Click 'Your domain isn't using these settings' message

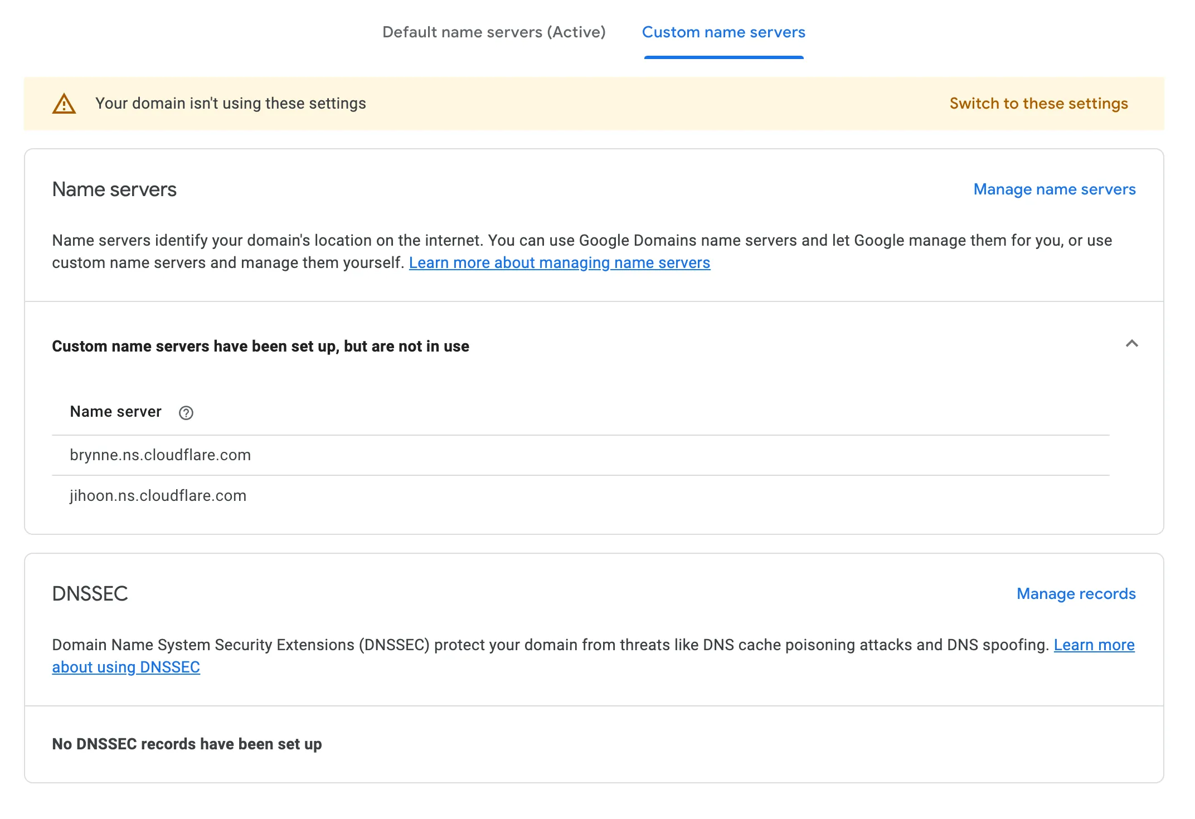pos(230,104)
